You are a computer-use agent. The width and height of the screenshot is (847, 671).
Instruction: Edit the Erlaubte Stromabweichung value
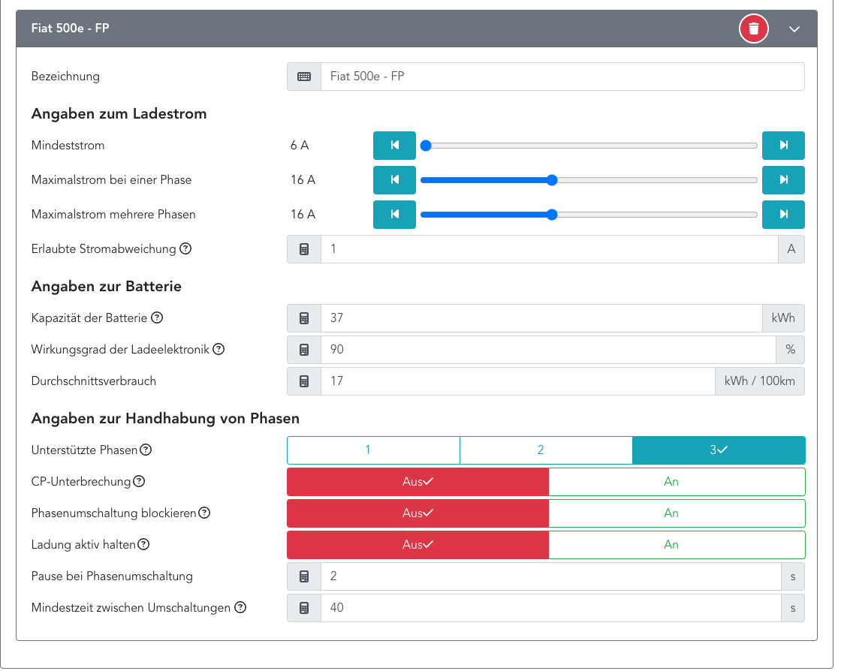550,249
